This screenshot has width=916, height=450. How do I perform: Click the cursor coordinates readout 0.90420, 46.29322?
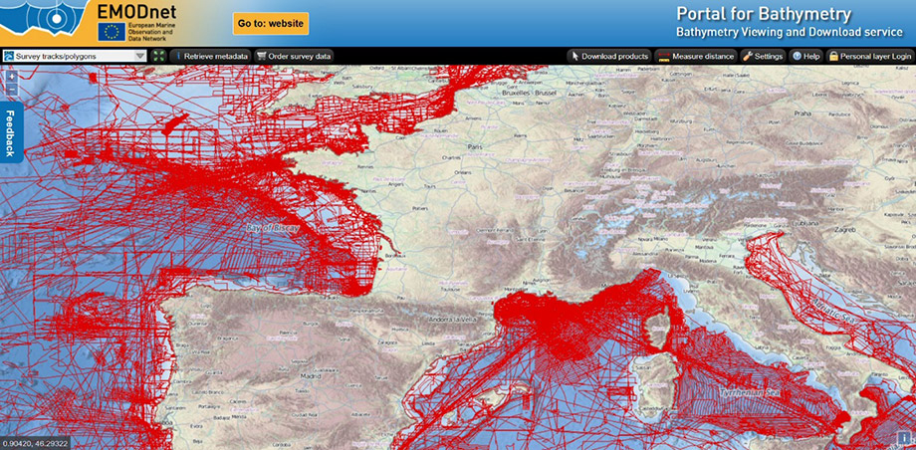pyautogui.click(x=34, y=444)
